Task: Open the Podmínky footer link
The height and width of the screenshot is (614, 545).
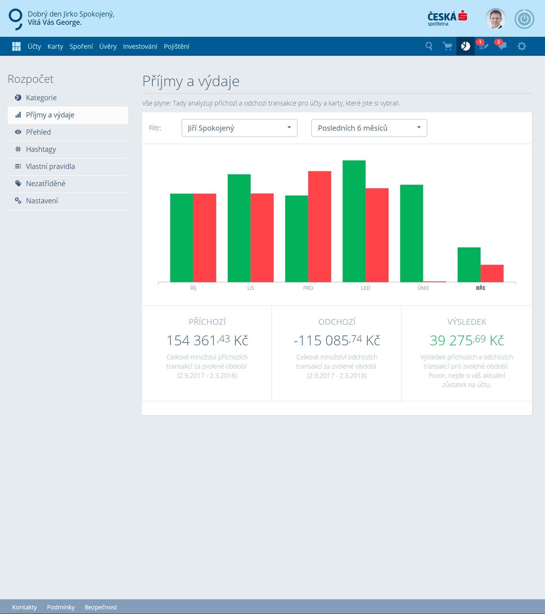Action: (x=61, y=607)
